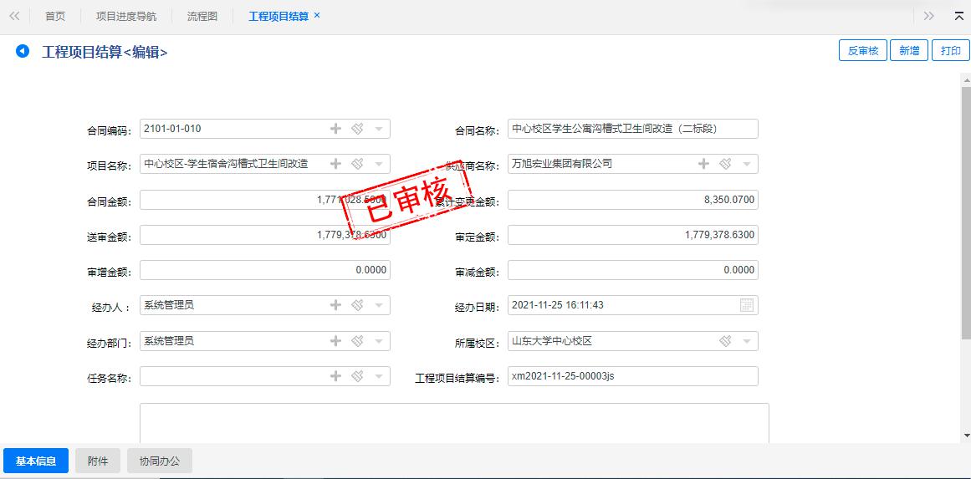The image size is (971, 479).
Task: Expand the 合同编码 dropdown arrow
Action: (x=379, y=129)
